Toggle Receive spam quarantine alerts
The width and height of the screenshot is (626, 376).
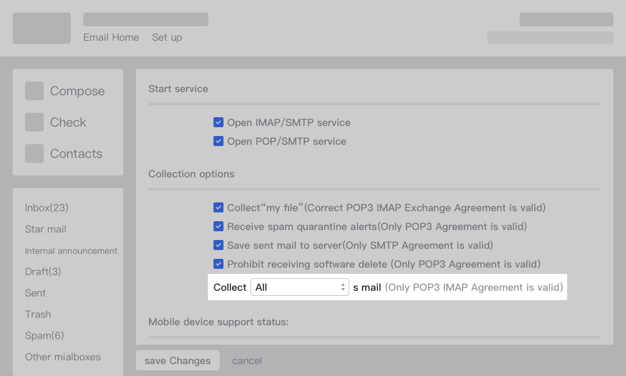[x=218, y=227]
